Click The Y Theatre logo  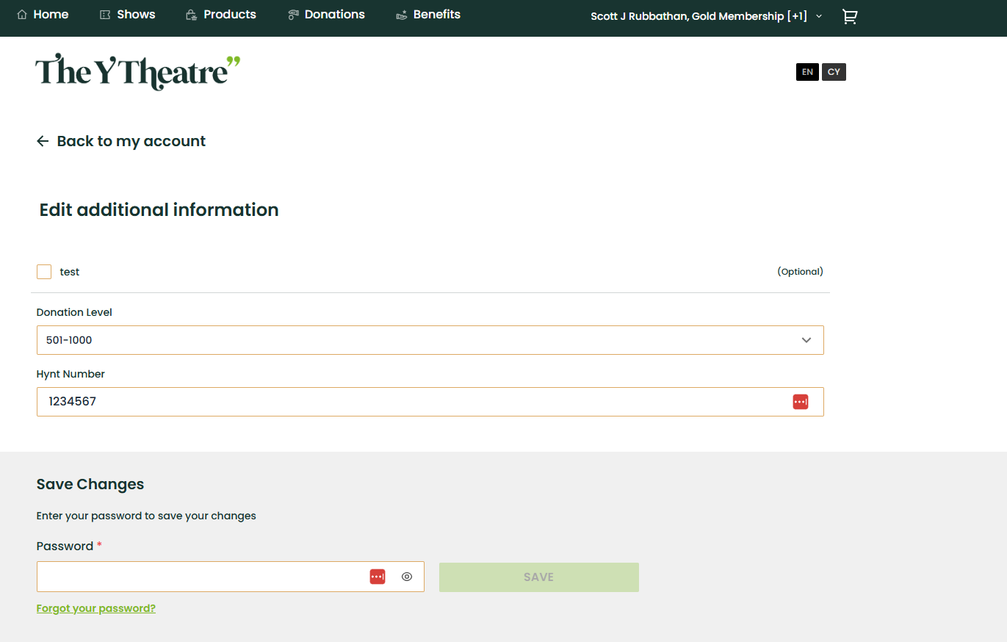coord(138,72)
